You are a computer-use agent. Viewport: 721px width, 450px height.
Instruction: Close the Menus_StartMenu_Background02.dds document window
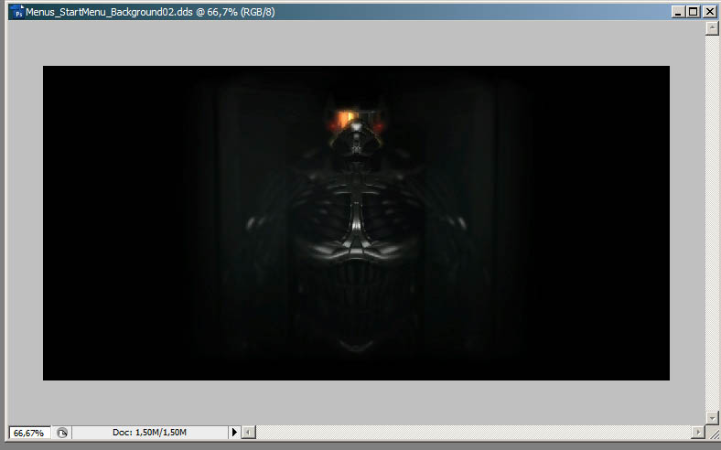point(709,12)
